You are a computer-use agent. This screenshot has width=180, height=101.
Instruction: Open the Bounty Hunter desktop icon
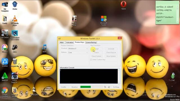[74, 20]
